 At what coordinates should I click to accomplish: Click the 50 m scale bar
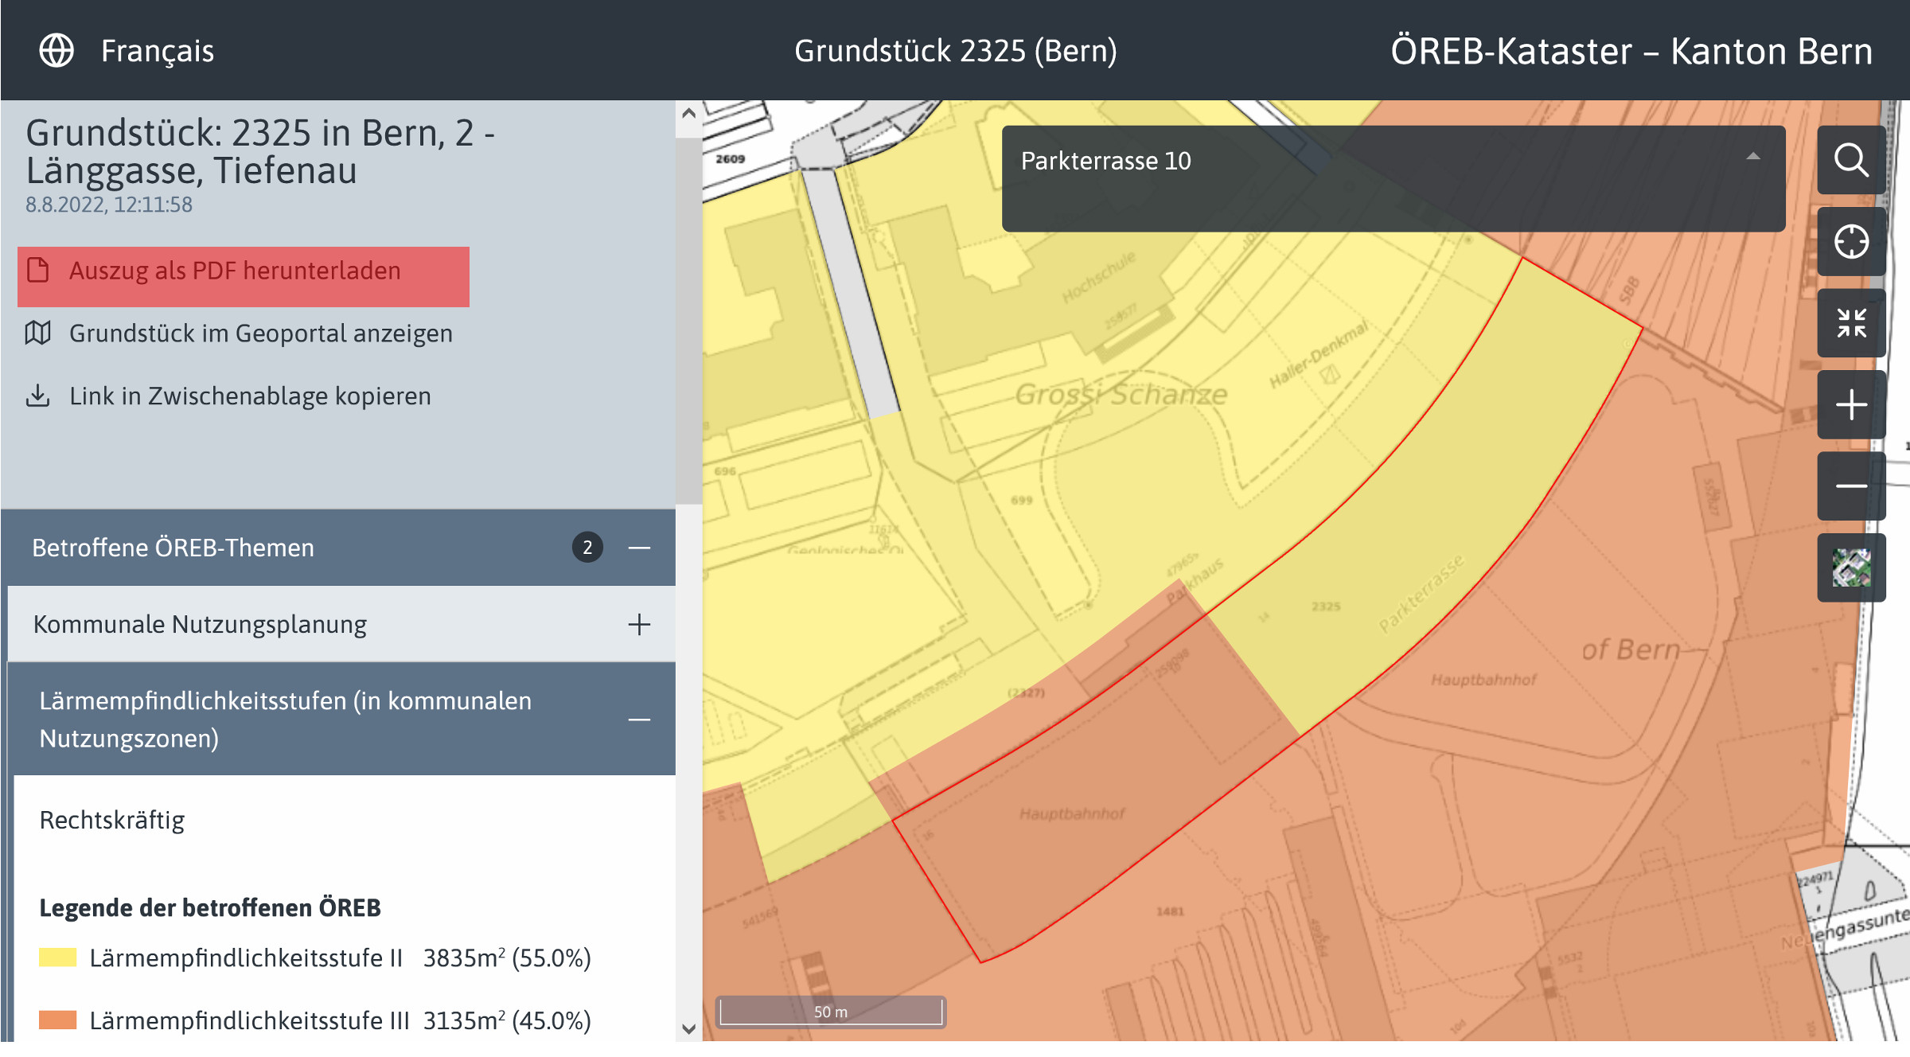(831, 1012)
